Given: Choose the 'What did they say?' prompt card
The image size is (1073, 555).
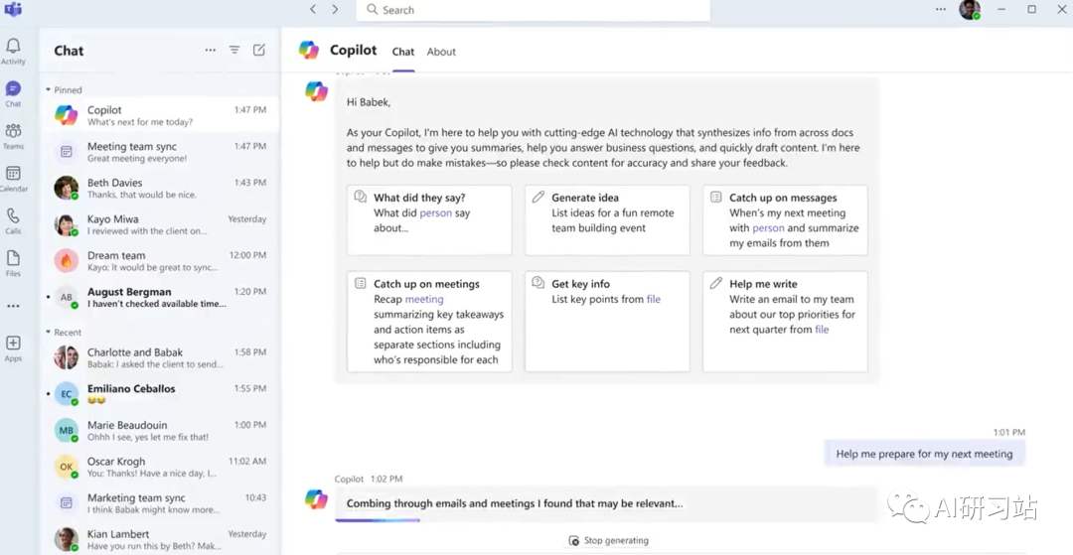Looking at the screenshot, I should [429, 220].
